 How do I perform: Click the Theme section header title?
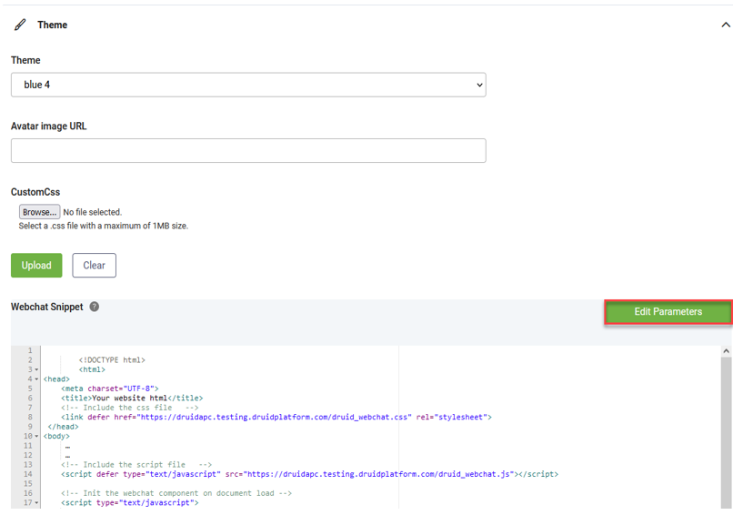(x=52, y=25)
